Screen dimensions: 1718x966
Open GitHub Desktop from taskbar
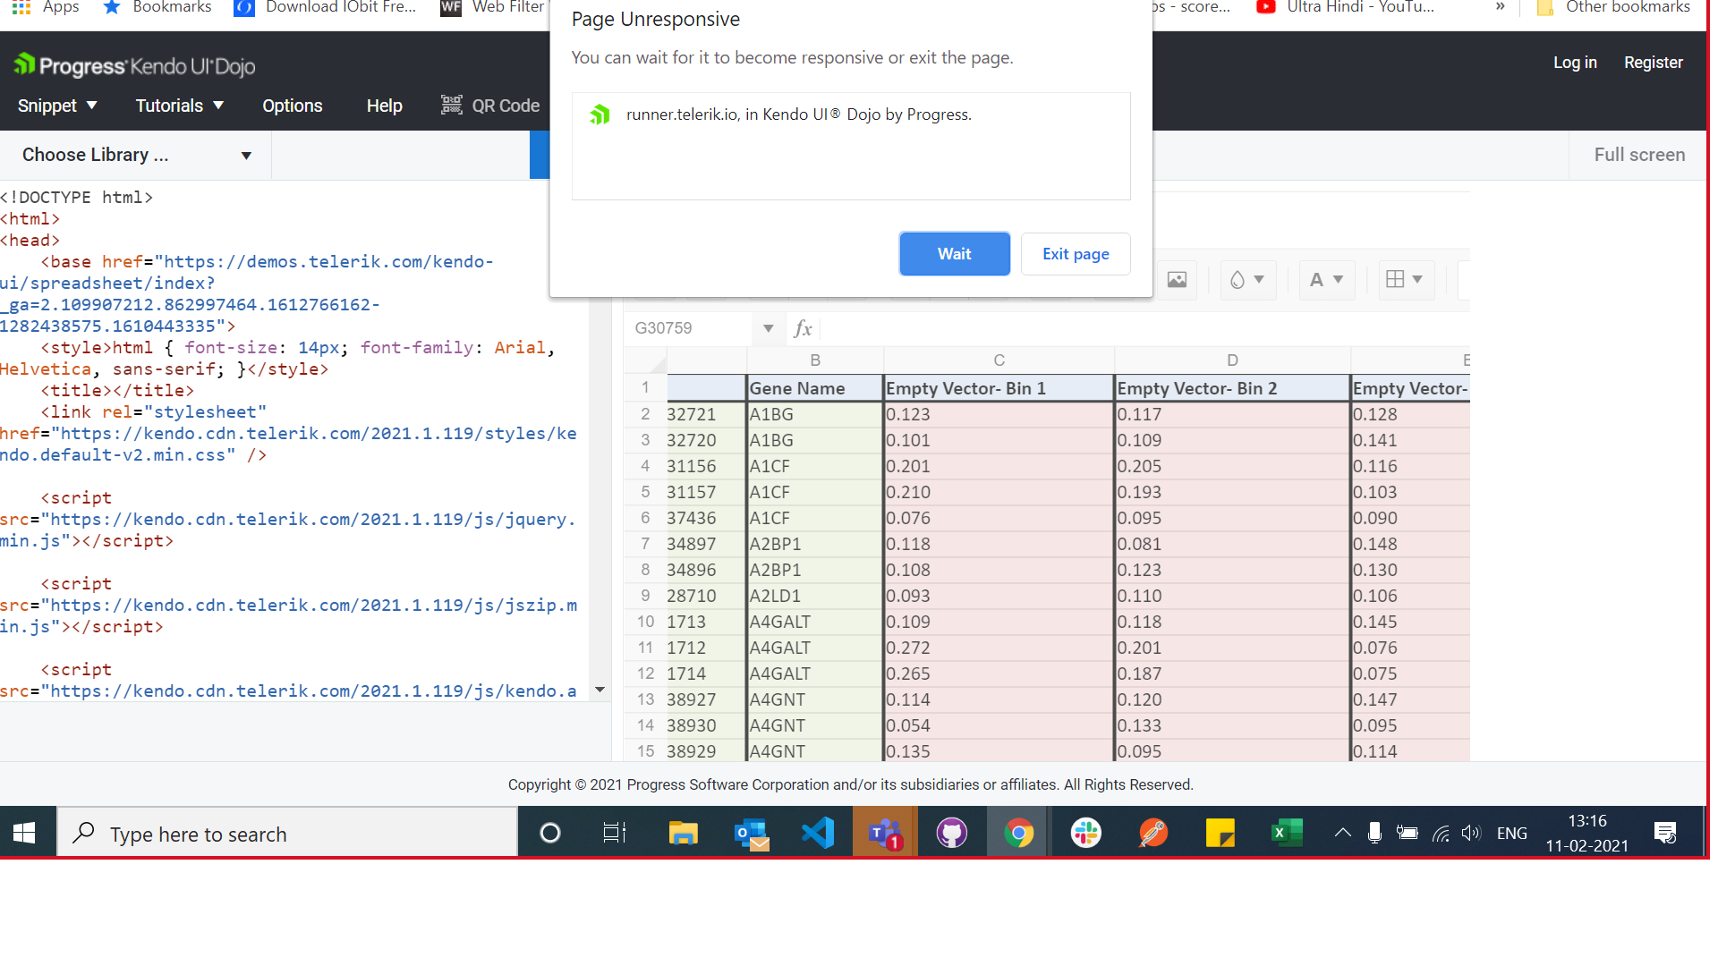951,834
